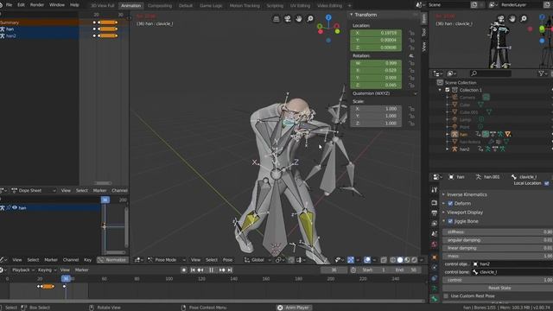Toggle the Jiggle Bone checkbox
The image size is (553, 311).
tap(450, 221)
